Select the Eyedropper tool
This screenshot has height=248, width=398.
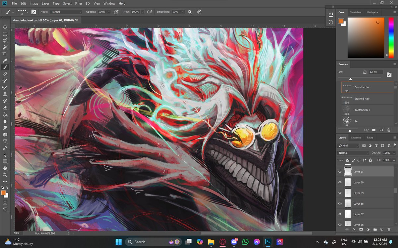[x=5, y=61]
